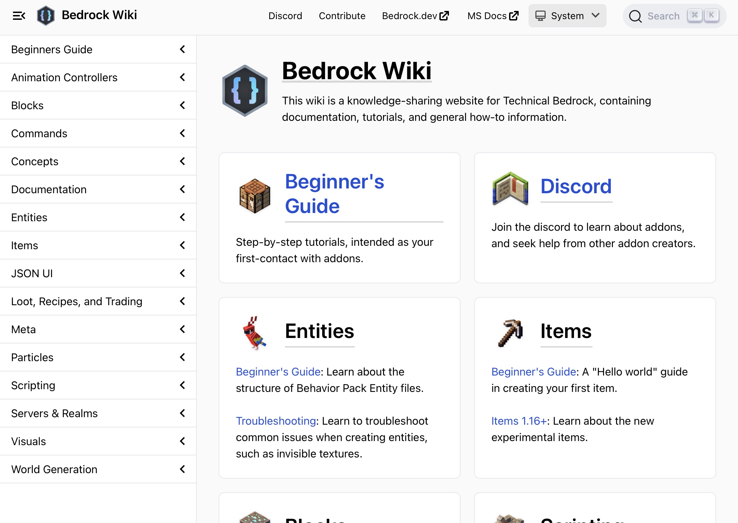Click the external link icon beside Bedrock.dev

click(444, 16)
